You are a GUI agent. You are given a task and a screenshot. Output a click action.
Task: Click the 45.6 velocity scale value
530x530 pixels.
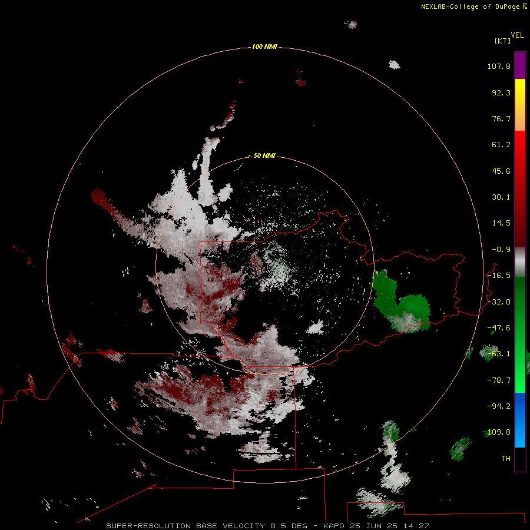click(501, 171)
